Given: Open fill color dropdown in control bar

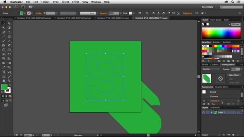Looking at the screenshot, I should point(24,13).
